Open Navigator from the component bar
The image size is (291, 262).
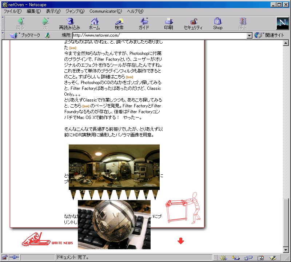(x=223, y=258)
